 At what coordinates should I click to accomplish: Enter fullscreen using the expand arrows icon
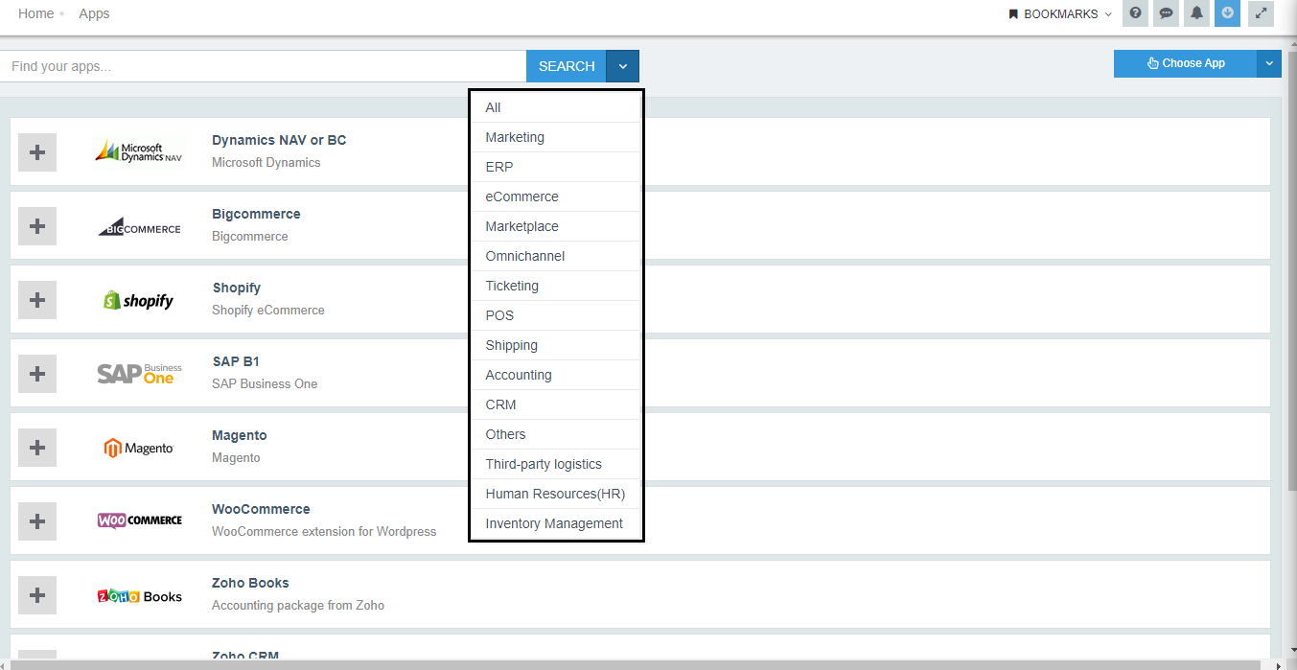click(1261, 13)
